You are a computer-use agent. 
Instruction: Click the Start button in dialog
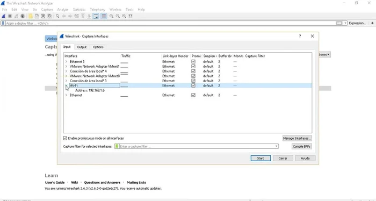pos(261,159)
